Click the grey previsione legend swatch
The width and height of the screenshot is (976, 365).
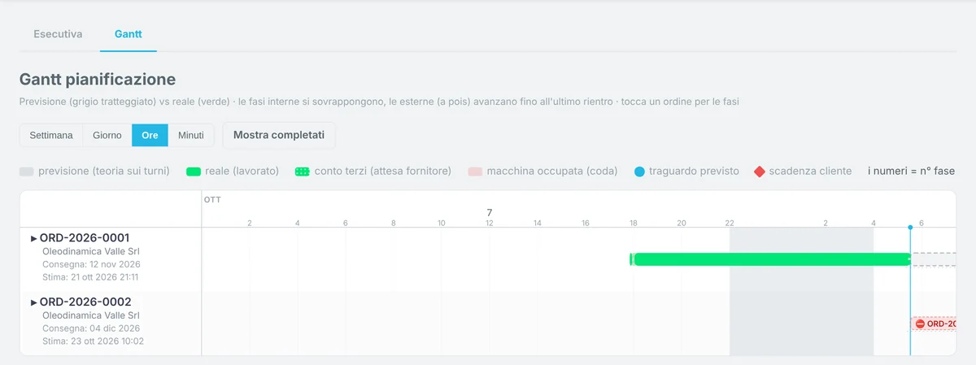pyautogui.click(x=27, y=172)
